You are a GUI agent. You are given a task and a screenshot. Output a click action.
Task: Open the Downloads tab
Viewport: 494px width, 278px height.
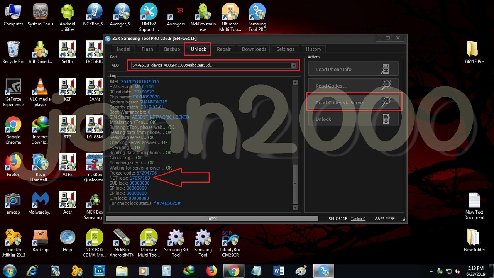click(x=254, y=49)
